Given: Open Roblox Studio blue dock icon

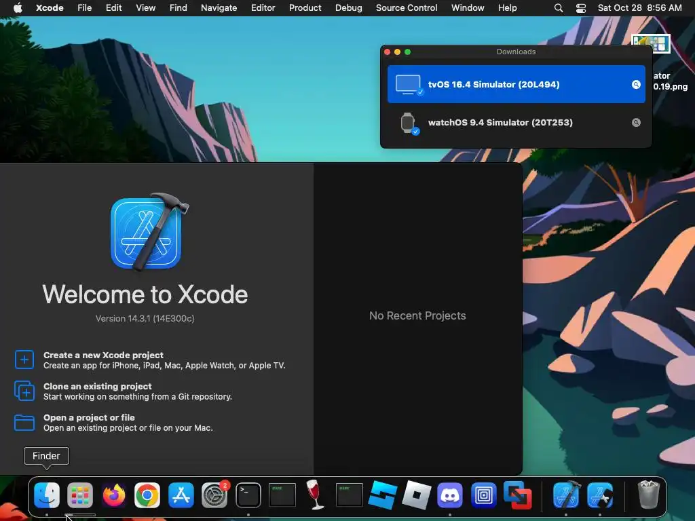Looking at the screenshot, I should 383,495.
